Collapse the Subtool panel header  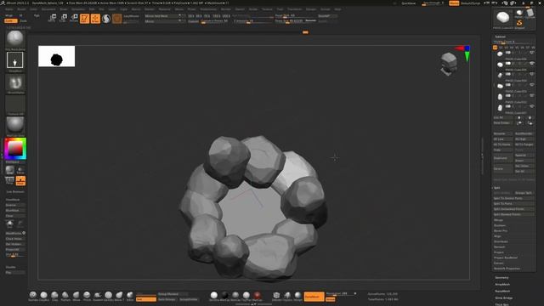pyautogui.click(x=500, y=37)
